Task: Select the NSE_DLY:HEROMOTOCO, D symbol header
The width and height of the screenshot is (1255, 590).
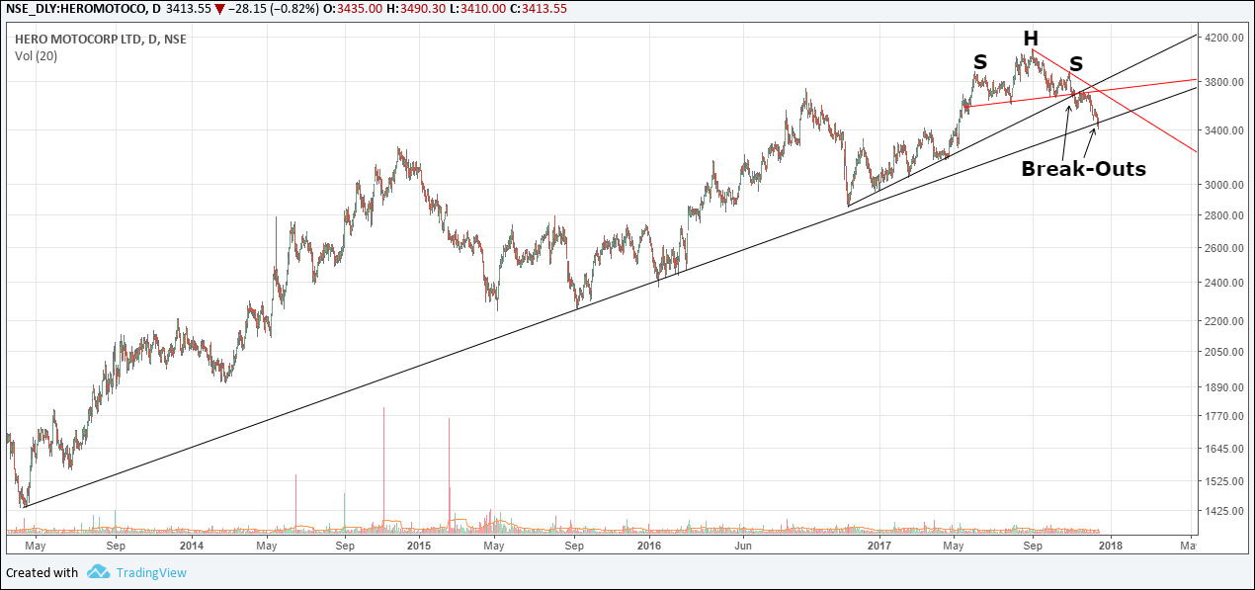Action: point(82,9)
